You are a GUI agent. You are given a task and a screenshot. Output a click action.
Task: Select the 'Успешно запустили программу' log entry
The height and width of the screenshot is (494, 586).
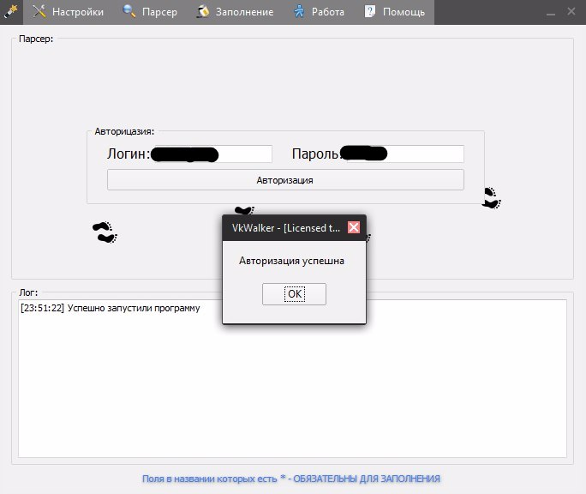[110, 309]
